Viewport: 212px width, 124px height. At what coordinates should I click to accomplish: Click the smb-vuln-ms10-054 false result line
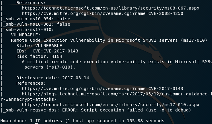(38, 19)
